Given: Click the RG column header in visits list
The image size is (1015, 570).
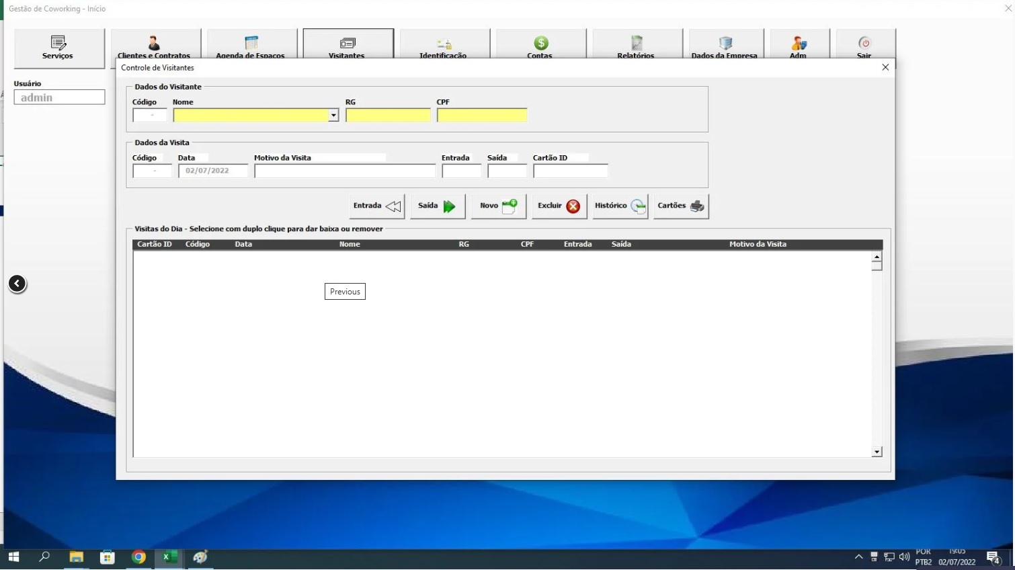Looking at the screenshot, I should [464, 244].
